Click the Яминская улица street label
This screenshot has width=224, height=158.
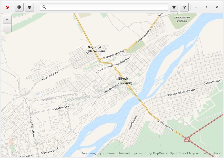point(144,35)
